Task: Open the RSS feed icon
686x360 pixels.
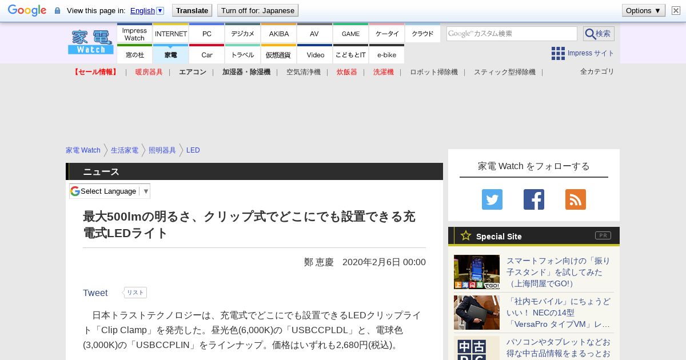Action: (576, 199)
